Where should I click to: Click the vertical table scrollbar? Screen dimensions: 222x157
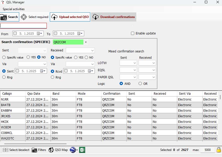tap(220, 97)
